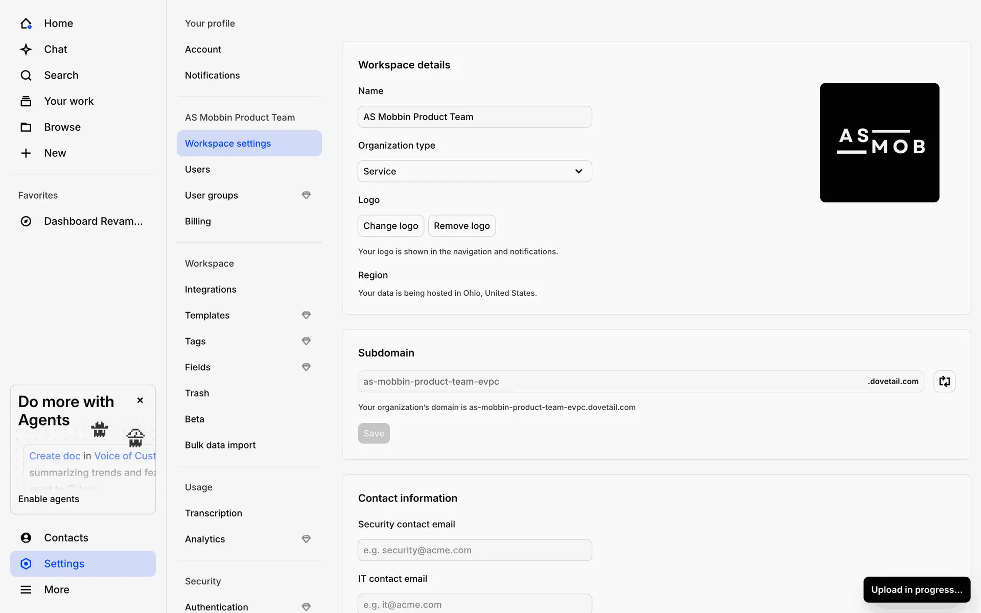Viewport: 981px width, 613px height.
Task: Open Your work stack icon
Action: pyautogui.click(x=26, y=101)
